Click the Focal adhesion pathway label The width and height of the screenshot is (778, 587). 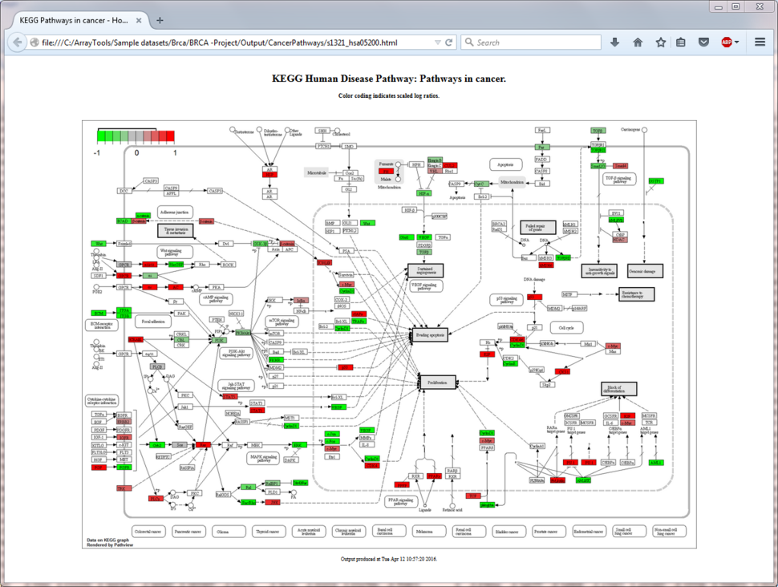click(x=153, y=322)
